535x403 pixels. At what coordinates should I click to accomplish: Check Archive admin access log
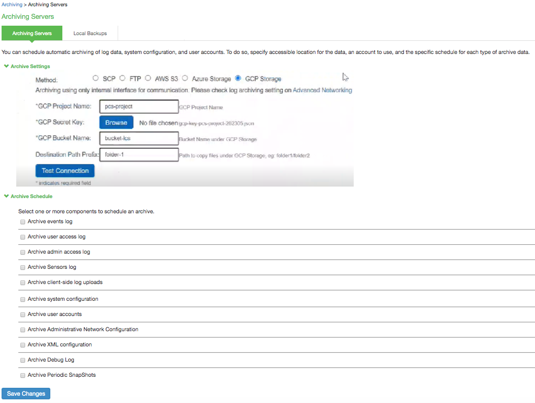point(23,252)
